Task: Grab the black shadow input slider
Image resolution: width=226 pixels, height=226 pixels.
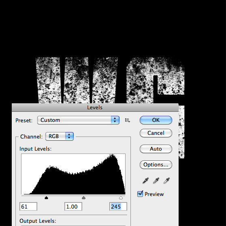Action: pos(46,198)
